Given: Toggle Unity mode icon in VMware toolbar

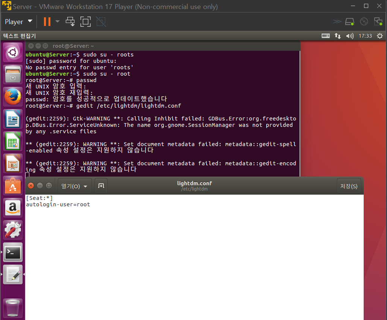Looking at the screenshot, I should (x=101, y=22).
